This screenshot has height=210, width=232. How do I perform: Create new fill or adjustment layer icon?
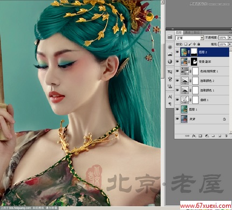pos(207,136)
